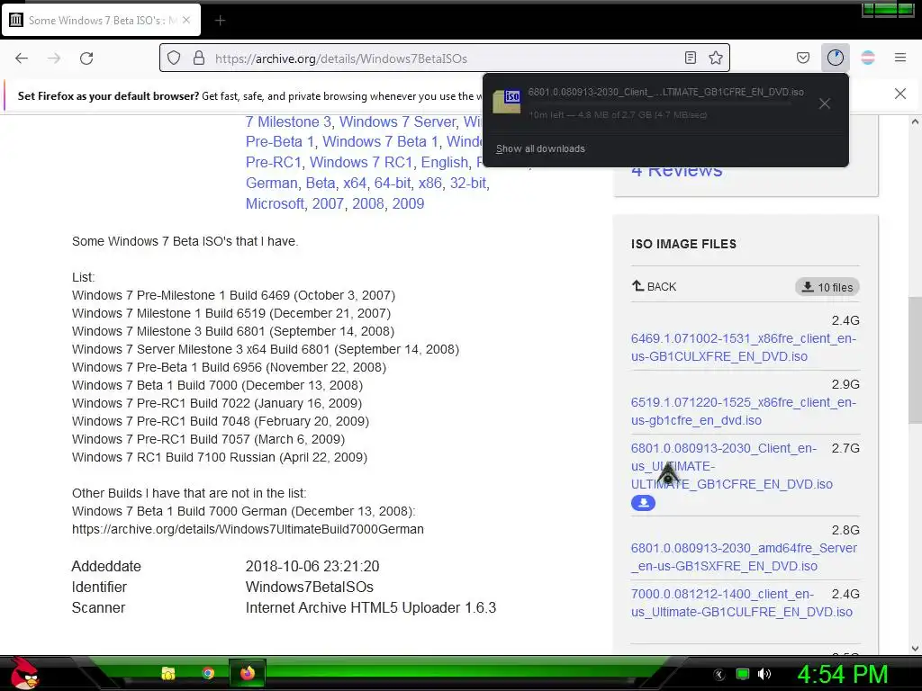
Task: Open the volume speaker tray icon
Action: pyautogui.click(x=764, y=674)
